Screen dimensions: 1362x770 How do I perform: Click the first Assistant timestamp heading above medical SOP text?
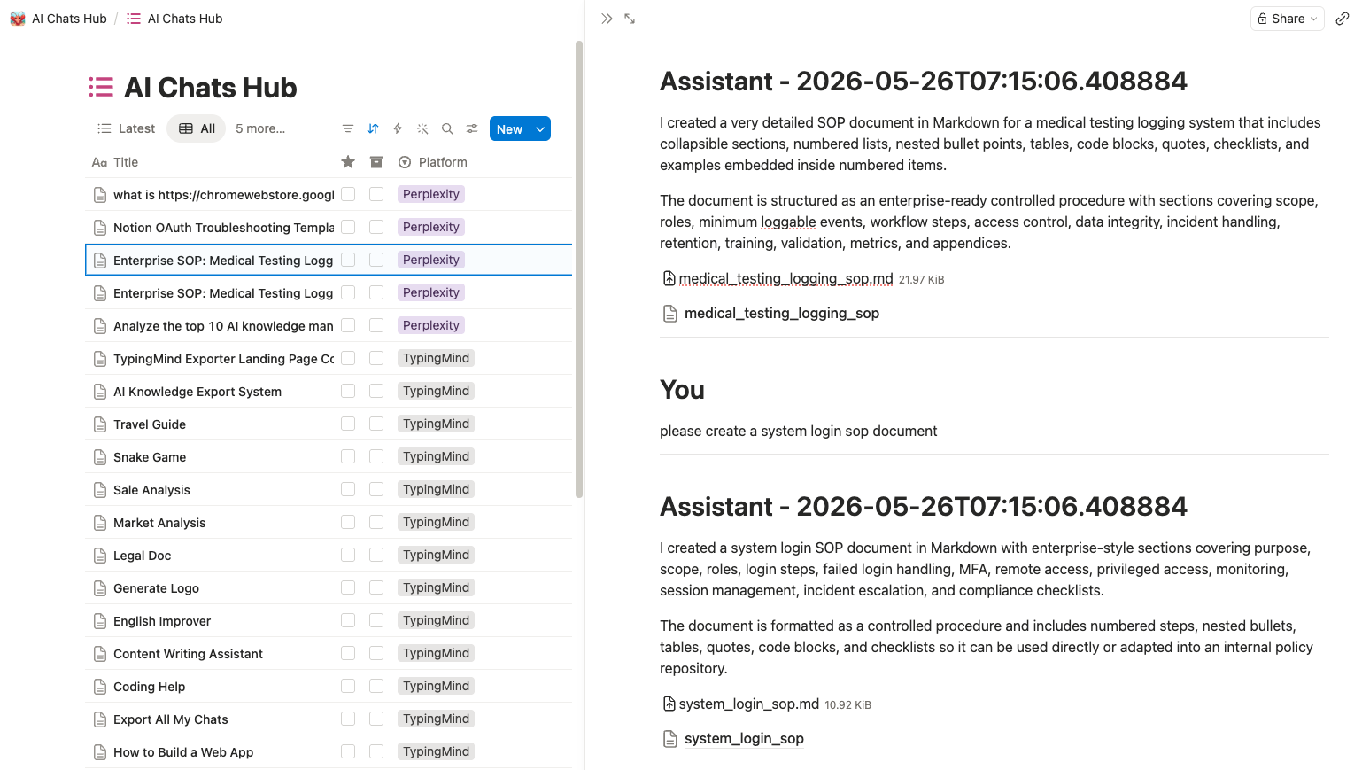[924, 82]
